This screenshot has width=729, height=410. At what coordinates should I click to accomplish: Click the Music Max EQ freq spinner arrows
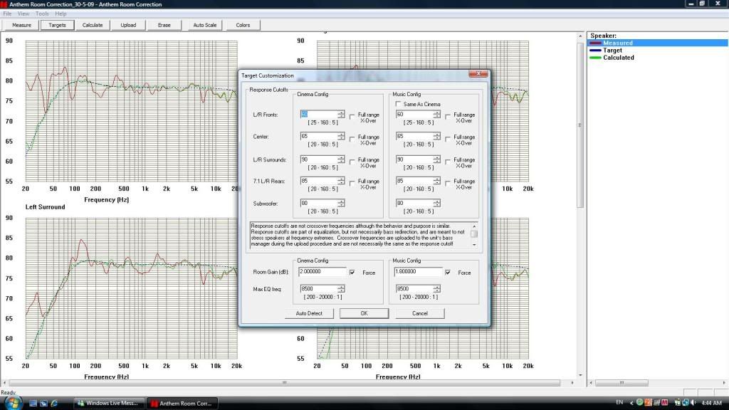click(x=436, y=288)
